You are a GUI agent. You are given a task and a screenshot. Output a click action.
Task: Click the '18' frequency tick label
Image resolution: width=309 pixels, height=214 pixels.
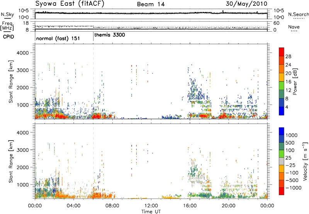pyautogui.click(x=25, y=23)
